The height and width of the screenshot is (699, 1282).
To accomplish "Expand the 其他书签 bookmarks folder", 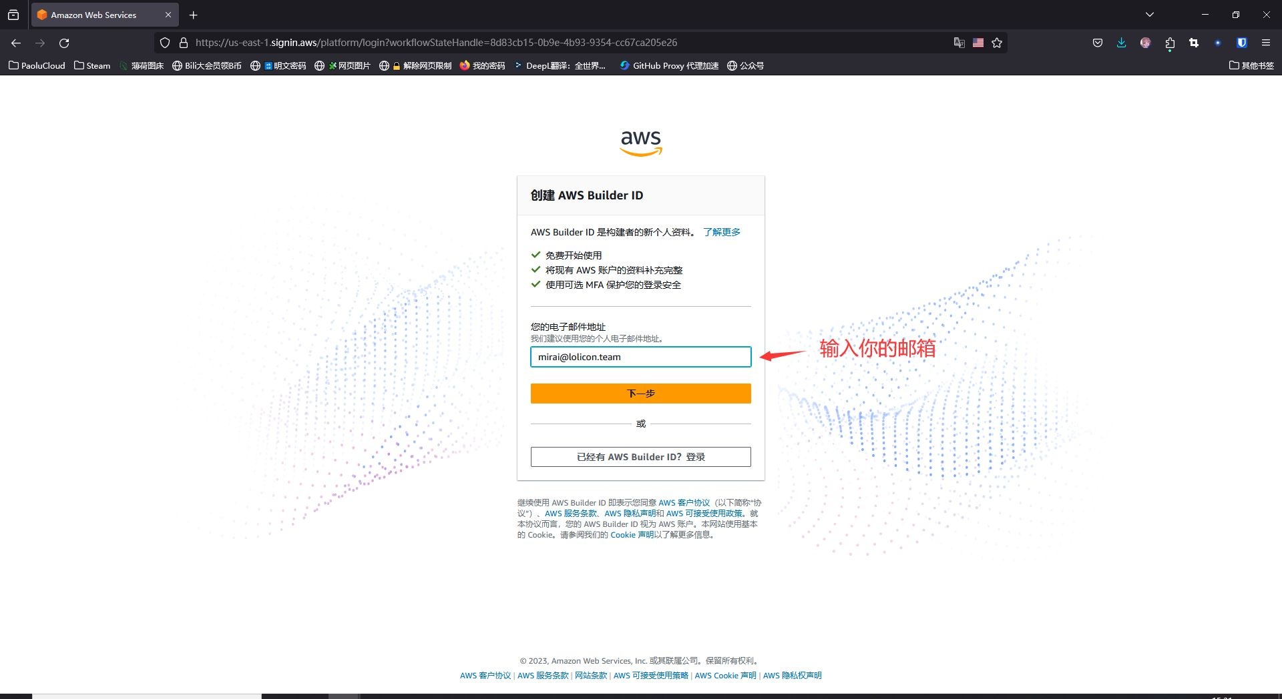I will (x=1252, y=65).
